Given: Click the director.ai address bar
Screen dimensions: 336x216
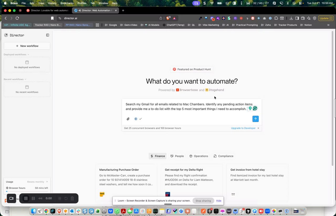Looking at the screenshot, I should 110,18.
